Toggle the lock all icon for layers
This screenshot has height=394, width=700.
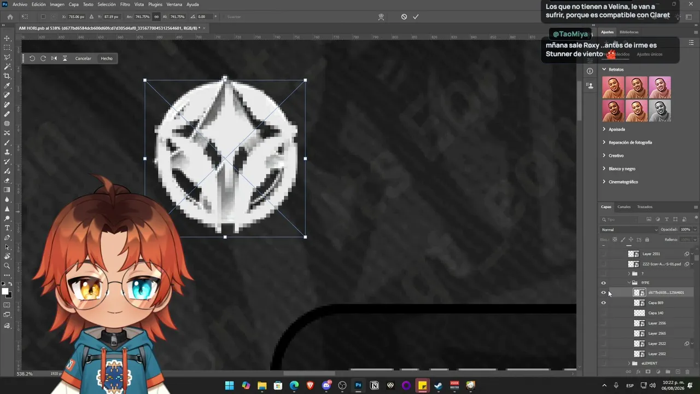pos(647,240)
